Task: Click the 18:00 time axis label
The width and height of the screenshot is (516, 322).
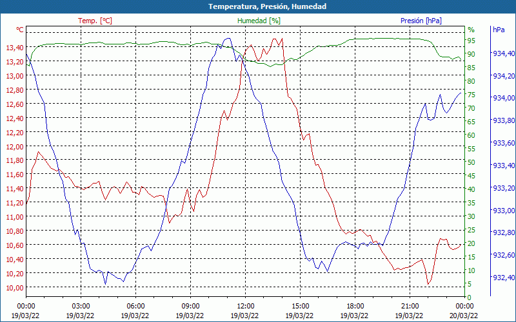Action: pyautogui.click(x=355, y=307)
